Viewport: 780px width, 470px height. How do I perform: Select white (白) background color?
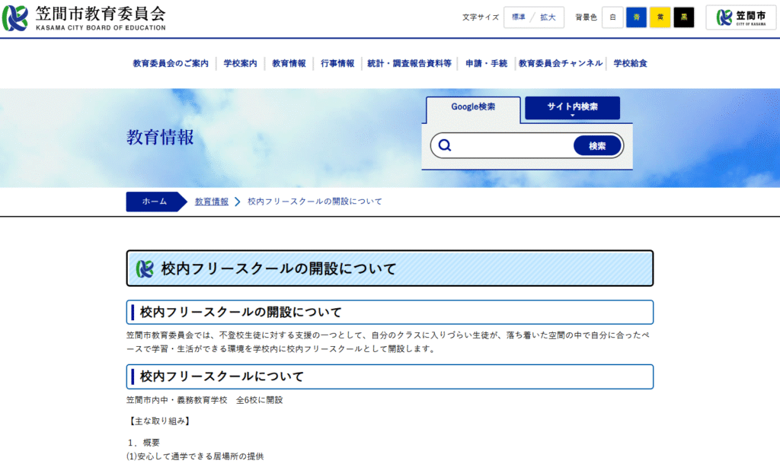pyautogui.click(x=612, y=17)
